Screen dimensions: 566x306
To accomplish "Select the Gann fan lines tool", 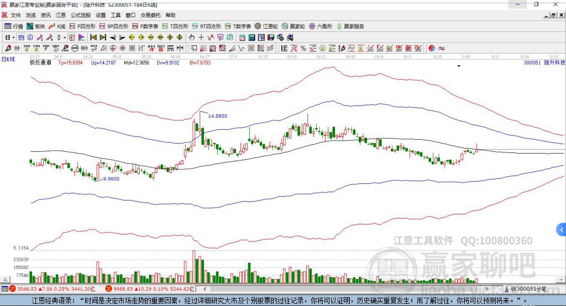I will point(203,49).
